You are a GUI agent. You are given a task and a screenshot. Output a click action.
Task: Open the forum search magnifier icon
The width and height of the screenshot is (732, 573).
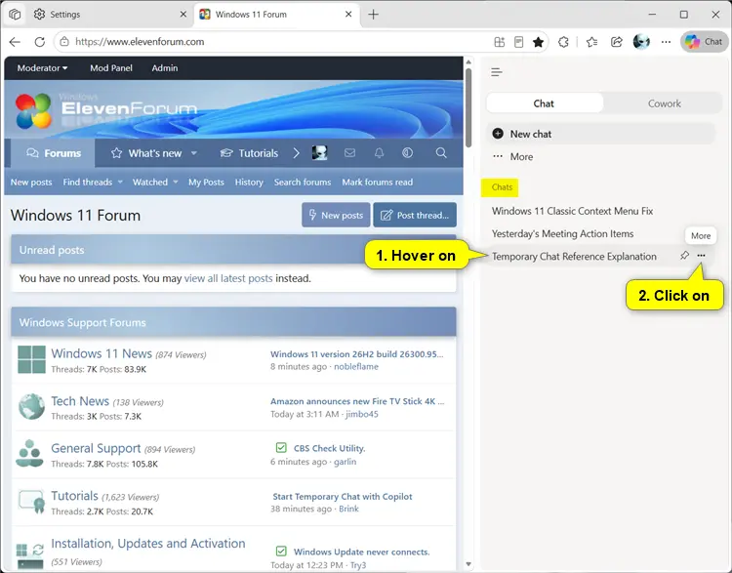(x=441, y=153)
